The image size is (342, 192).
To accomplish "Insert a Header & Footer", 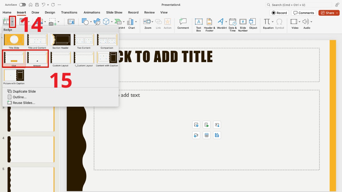I will click(209, 22).
